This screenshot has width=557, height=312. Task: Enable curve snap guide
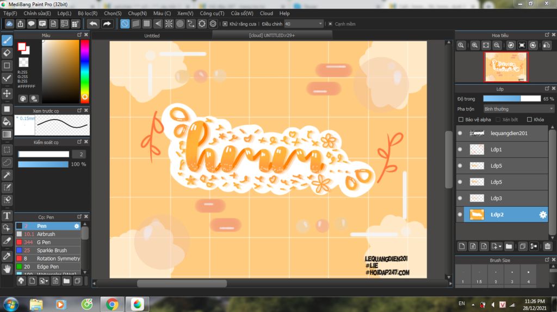click(191, 24)
